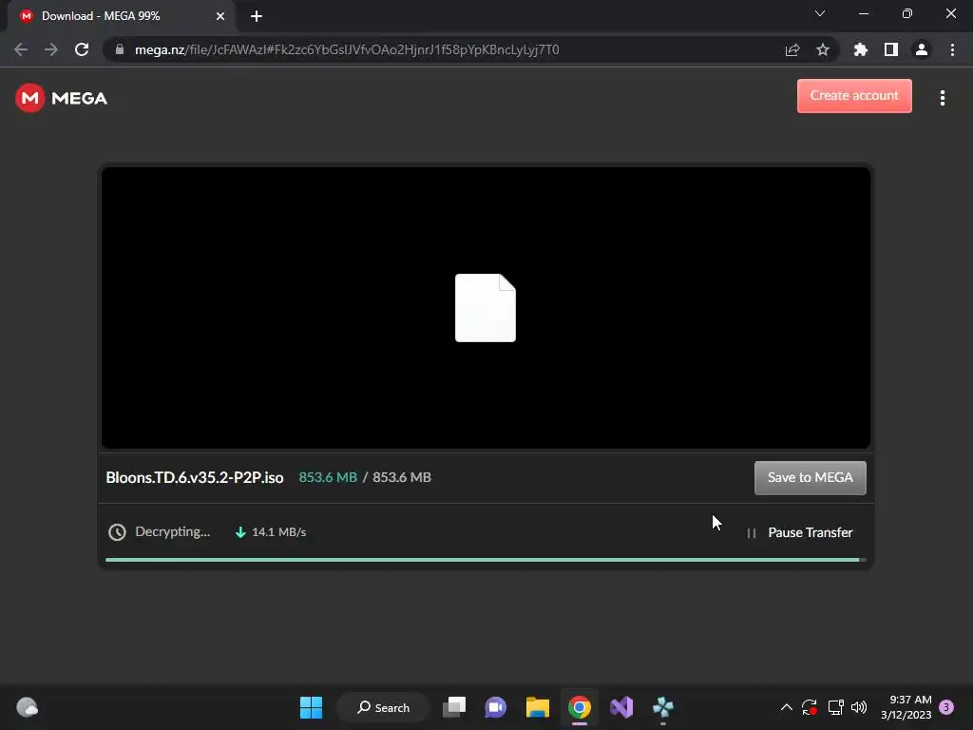Click the lock icon in the address bar

(x=120, y=49)
